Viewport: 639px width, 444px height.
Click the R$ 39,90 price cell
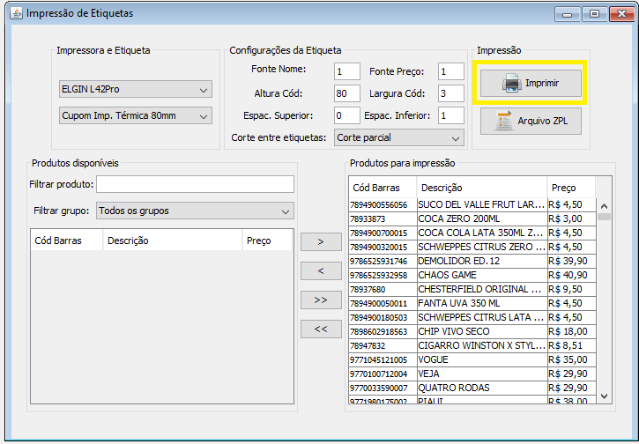click(x=571, y=261)
